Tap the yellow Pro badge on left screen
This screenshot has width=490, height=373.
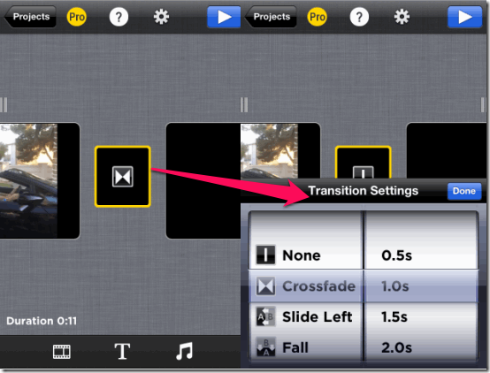(76, 17)
